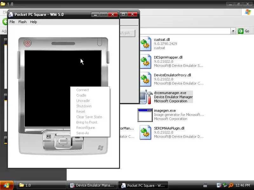
Task: Choose Uncradle from the context menu
Action: click(x=83, y=101)
